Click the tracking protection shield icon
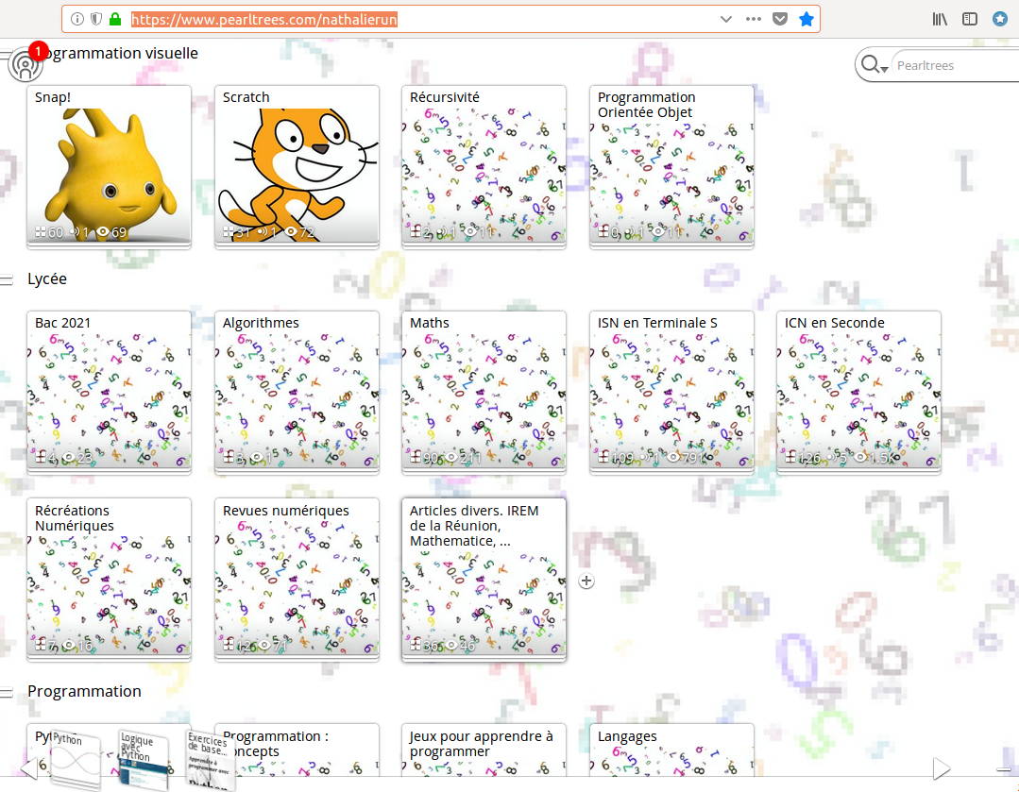 [96, 19]
